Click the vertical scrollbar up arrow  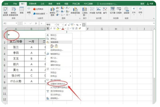(x=154, y=28)
